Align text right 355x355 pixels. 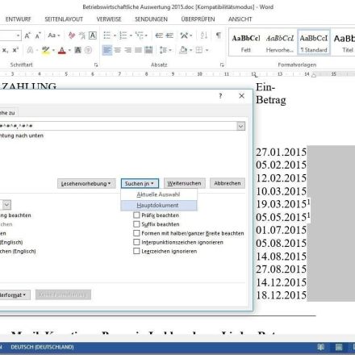pyautogui.click(x=127, y=50)
